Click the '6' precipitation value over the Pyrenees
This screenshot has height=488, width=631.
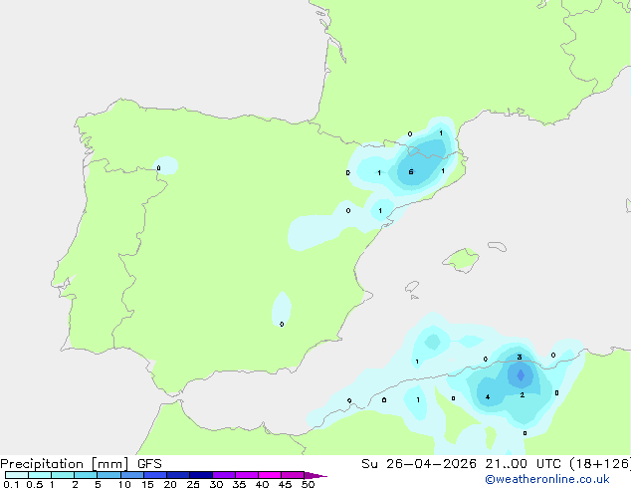pos(411,172)
